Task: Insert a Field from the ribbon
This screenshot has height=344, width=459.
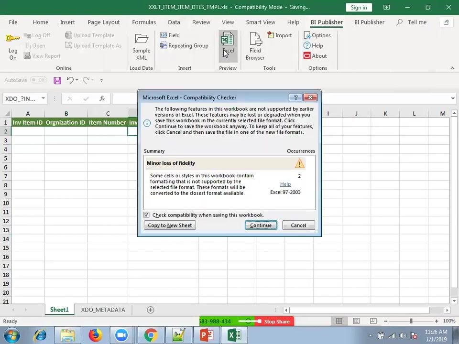Action: click(x=170, y=35)
